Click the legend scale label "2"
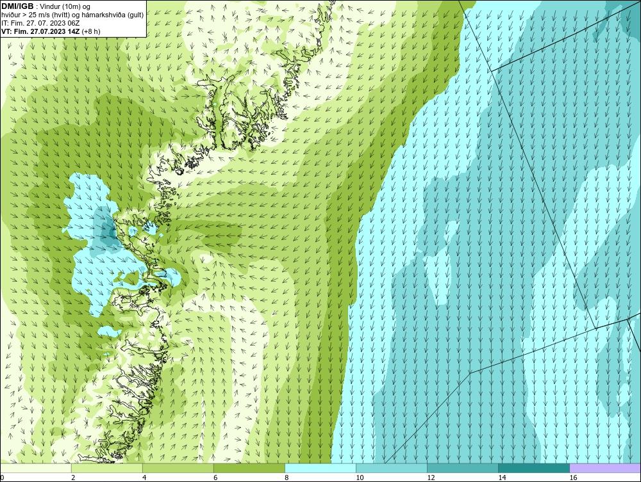The height and width of the screenshot is (482, 641). pos(73,478)
